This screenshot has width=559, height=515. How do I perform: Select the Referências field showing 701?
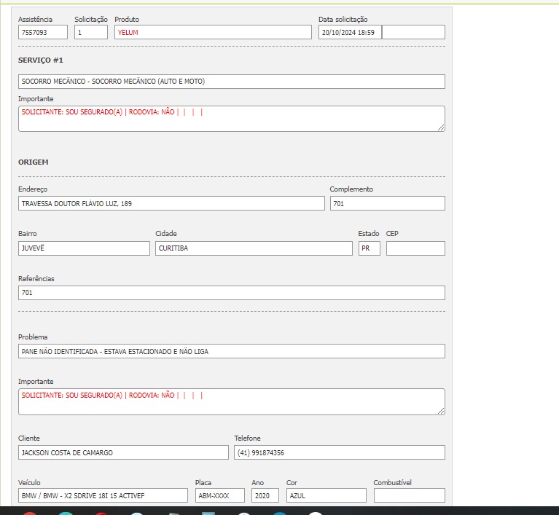click(x=231, y=293)
